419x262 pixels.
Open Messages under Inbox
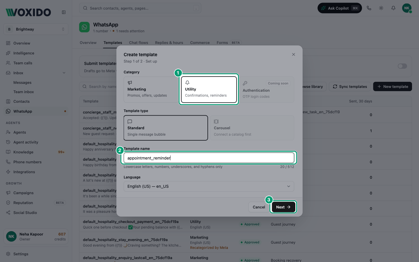pos(22,82)
